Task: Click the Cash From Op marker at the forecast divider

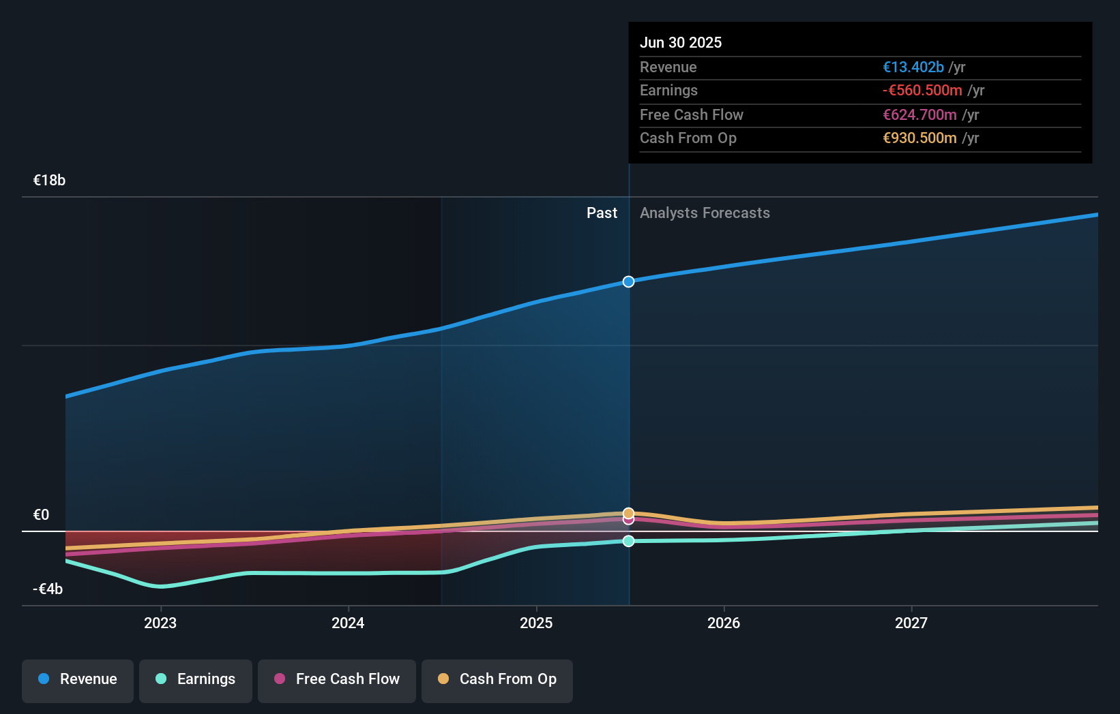Action: (x=628, y=512)
